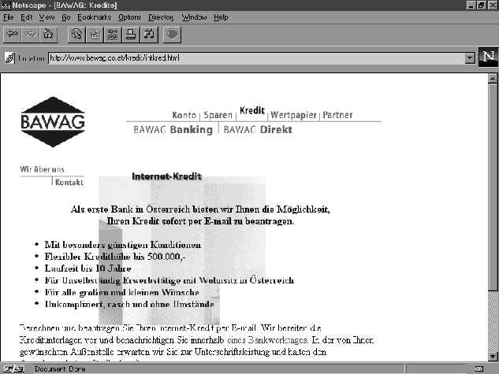Open the File menu
Image resolution: width=499 pixels, height=374 pixels.
point(8,17)
